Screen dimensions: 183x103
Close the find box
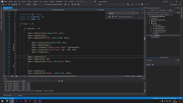[142, 13]
